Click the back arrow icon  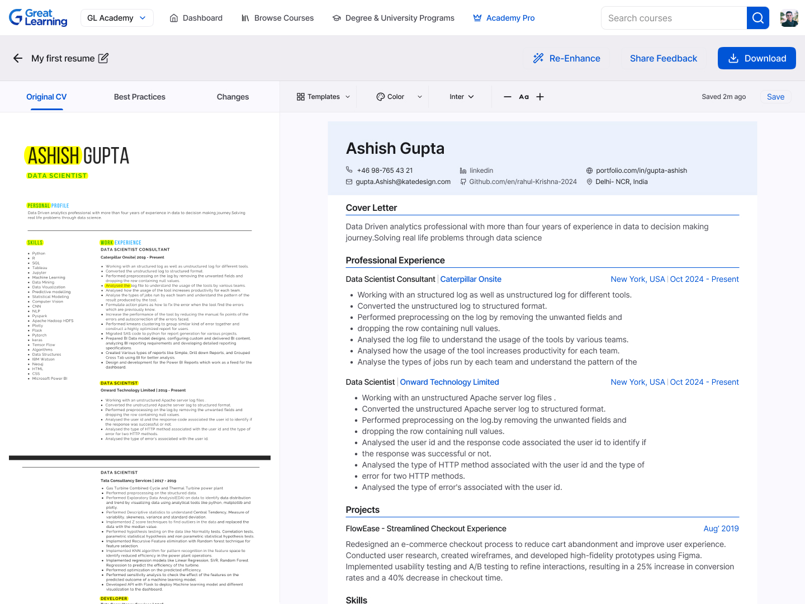pos(18,58)
